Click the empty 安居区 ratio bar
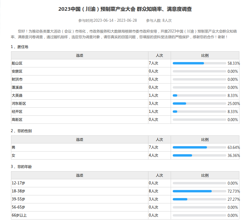 pos(199,71)
